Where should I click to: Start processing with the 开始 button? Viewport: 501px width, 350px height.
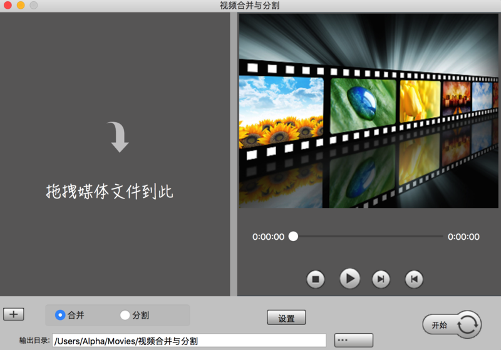[452, 325]
